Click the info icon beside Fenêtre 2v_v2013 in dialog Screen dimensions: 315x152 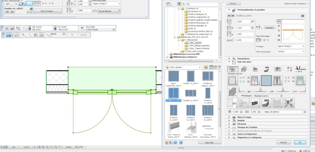coord(302,16)
